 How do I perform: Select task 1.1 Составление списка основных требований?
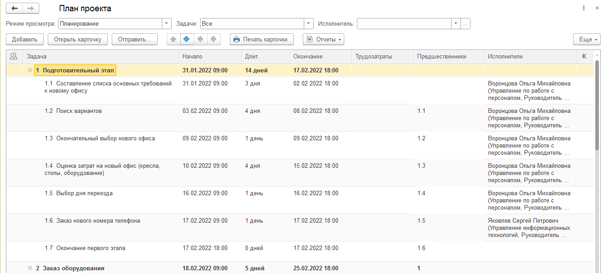[108, 87]
